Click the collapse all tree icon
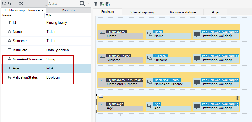Screen dimensions: 252x122 16,3
